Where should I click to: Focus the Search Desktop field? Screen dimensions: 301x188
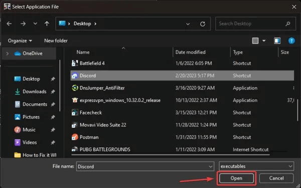pyautogui.click(x=255, y=23)
